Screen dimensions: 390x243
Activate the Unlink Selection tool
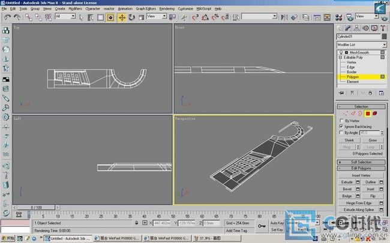pyautogui.click(x=38, y=17)
